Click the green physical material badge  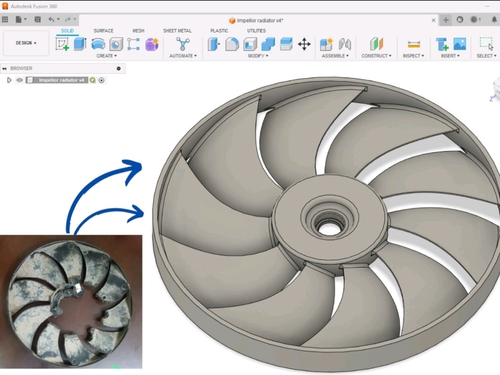[x=93, y=80]
